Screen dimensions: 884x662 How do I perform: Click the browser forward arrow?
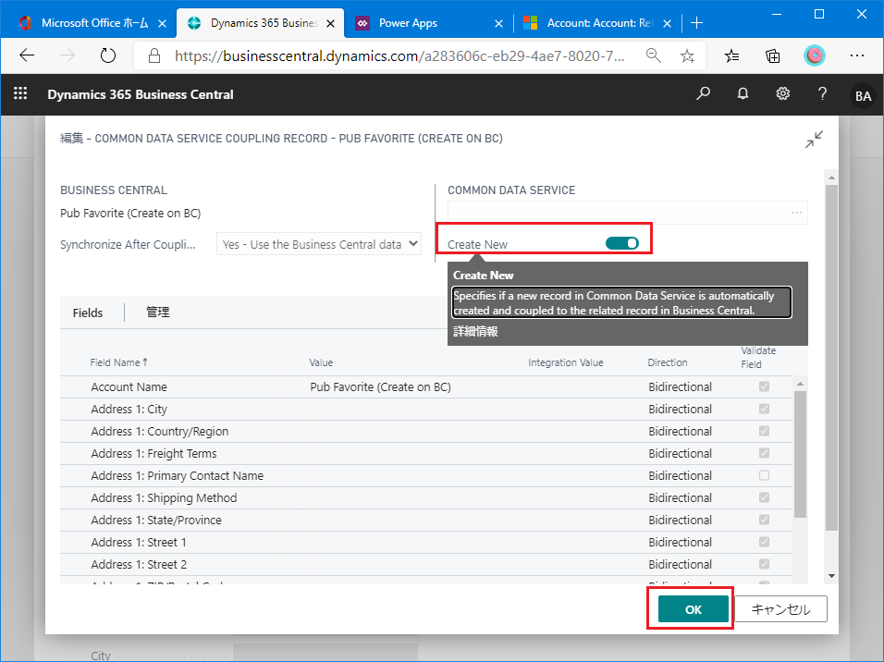(x=68, y=55)
